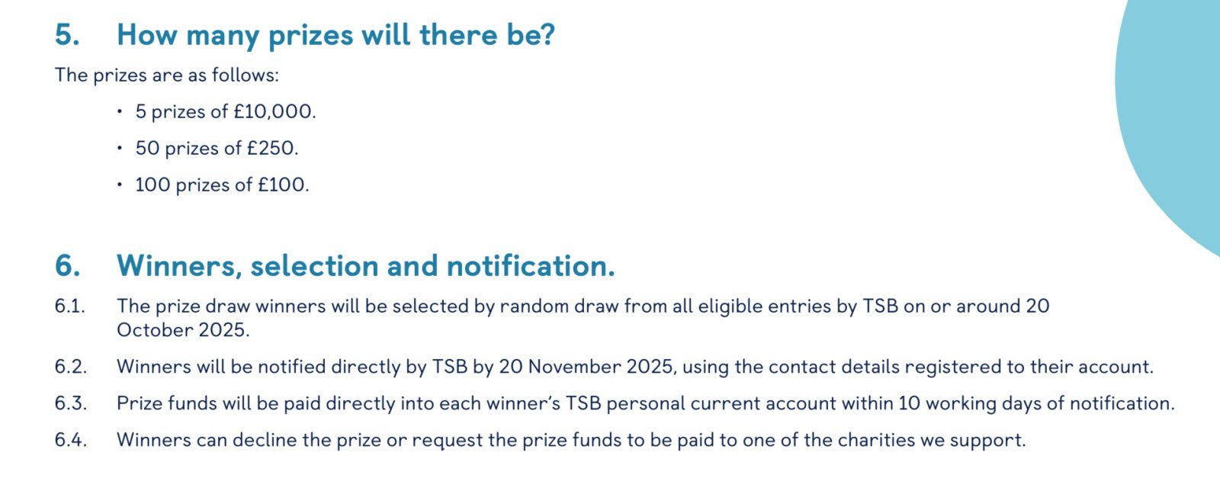Click the date "20 November 2025" in clause 6.2

point(586,367)
